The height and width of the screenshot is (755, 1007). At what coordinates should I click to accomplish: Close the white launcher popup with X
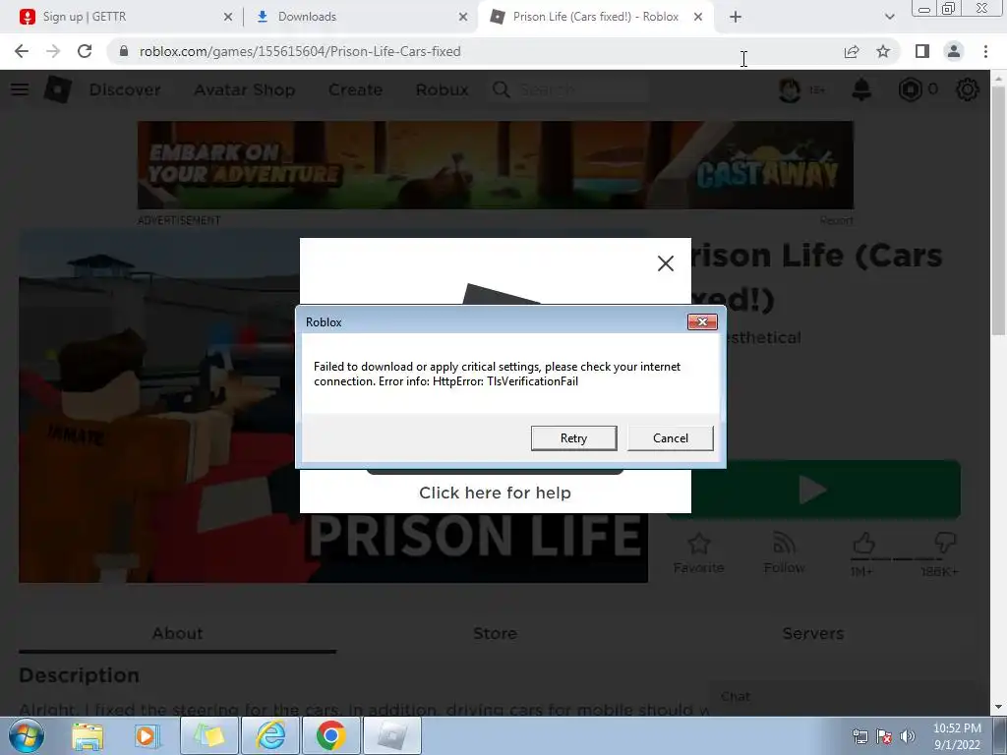(666, 263)
